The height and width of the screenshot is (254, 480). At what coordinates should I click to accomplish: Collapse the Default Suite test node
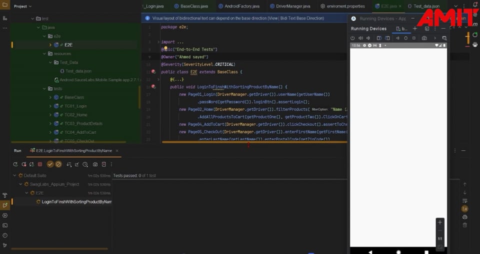pyautogui.click(x=14, y=176)
